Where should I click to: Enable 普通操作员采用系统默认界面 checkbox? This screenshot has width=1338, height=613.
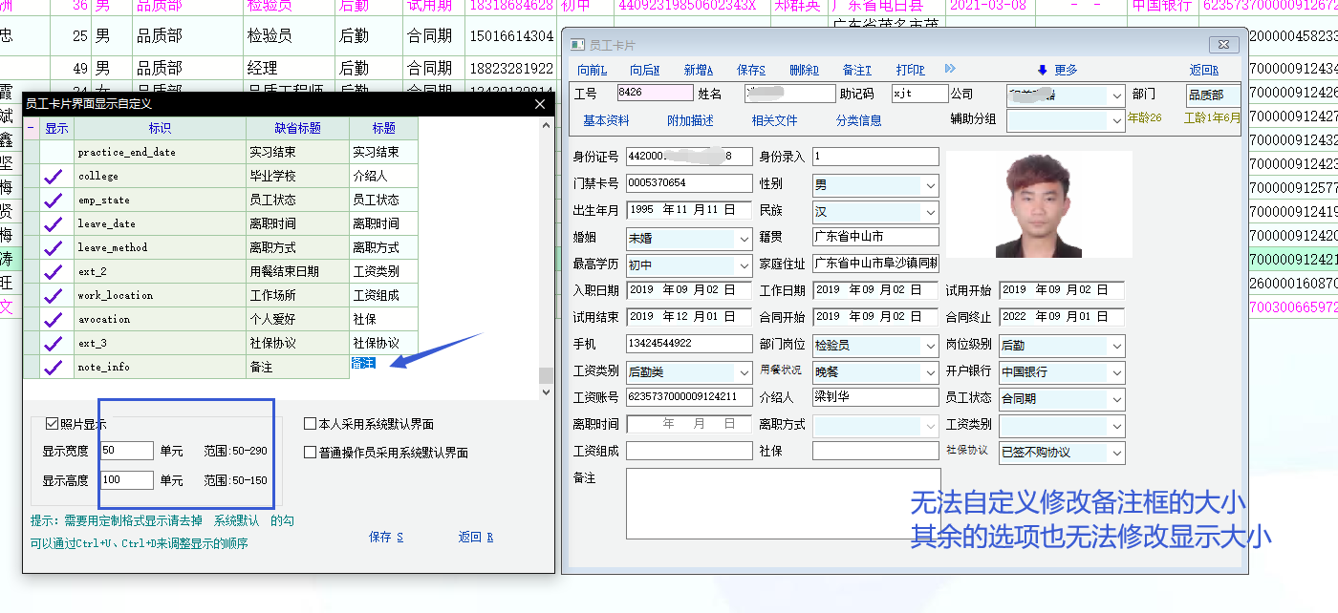coord(311,453)
